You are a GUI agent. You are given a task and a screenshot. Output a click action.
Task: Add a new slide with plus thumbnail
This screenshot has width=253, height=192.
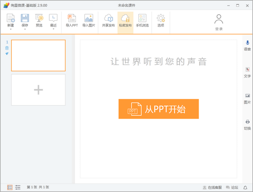tap(38, 89)
